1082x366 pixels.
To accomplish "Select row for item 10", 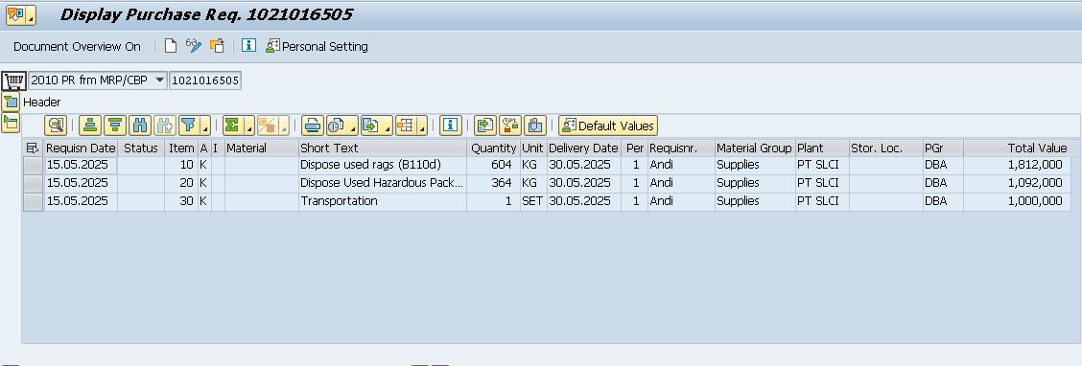I will point(33,166).
